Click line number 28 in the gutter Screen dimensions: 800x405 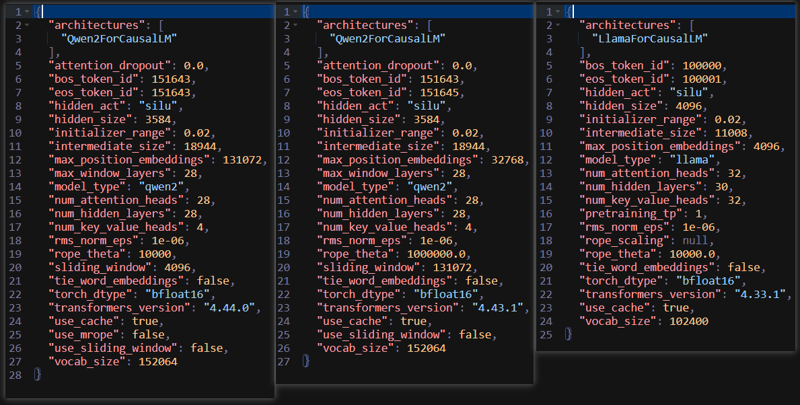(15, 375)
